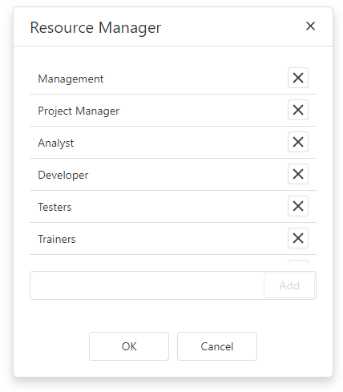
Task: Select the Developer row text
Action: [63, 175]
